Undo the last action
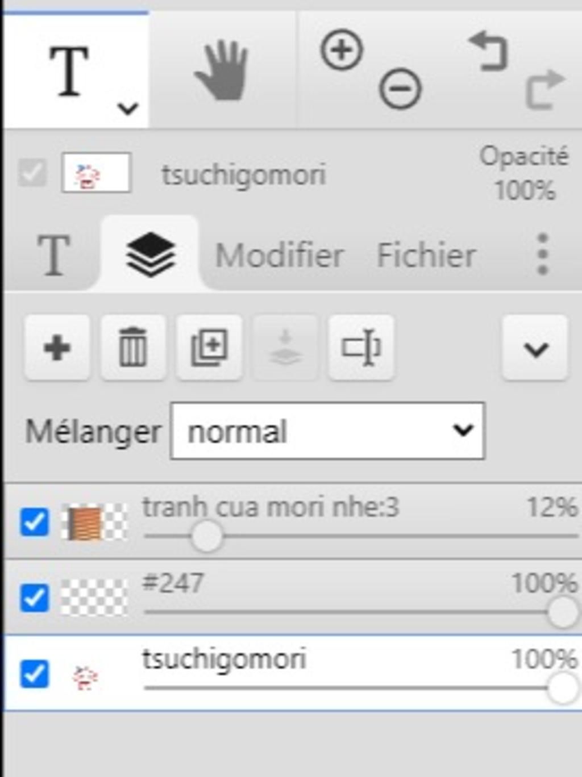This screenshot has width=582, height=777. click(488, 52)
